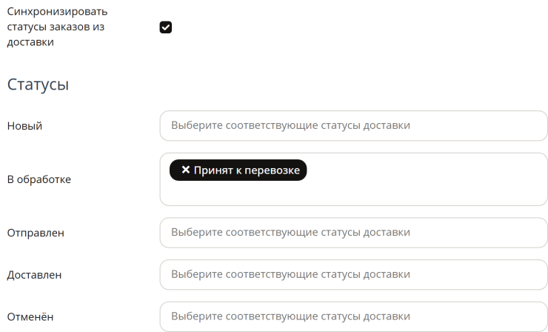The height and width of the screenshot is (332, 548).
Task: Open the delivery status selector for 'Новый'
Action: [353, 125]
